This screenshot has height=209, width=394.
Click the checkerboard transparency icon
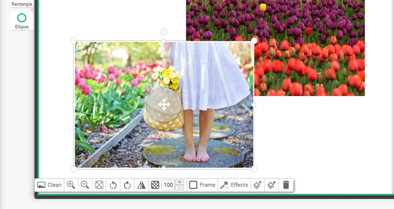click(155, 185)
